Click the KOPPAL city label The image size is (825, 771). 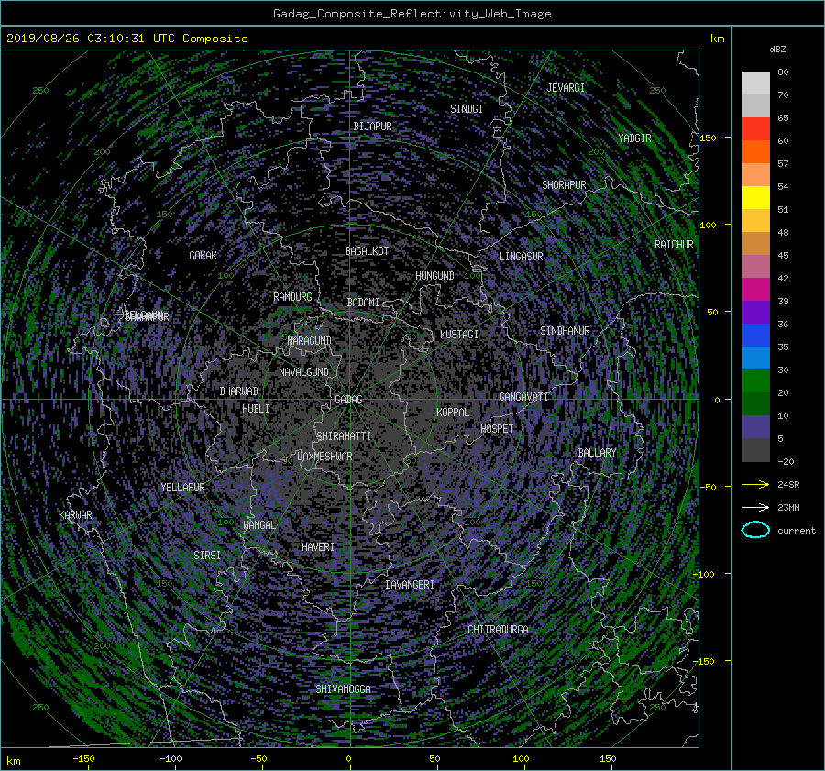[x=453, y=412]
